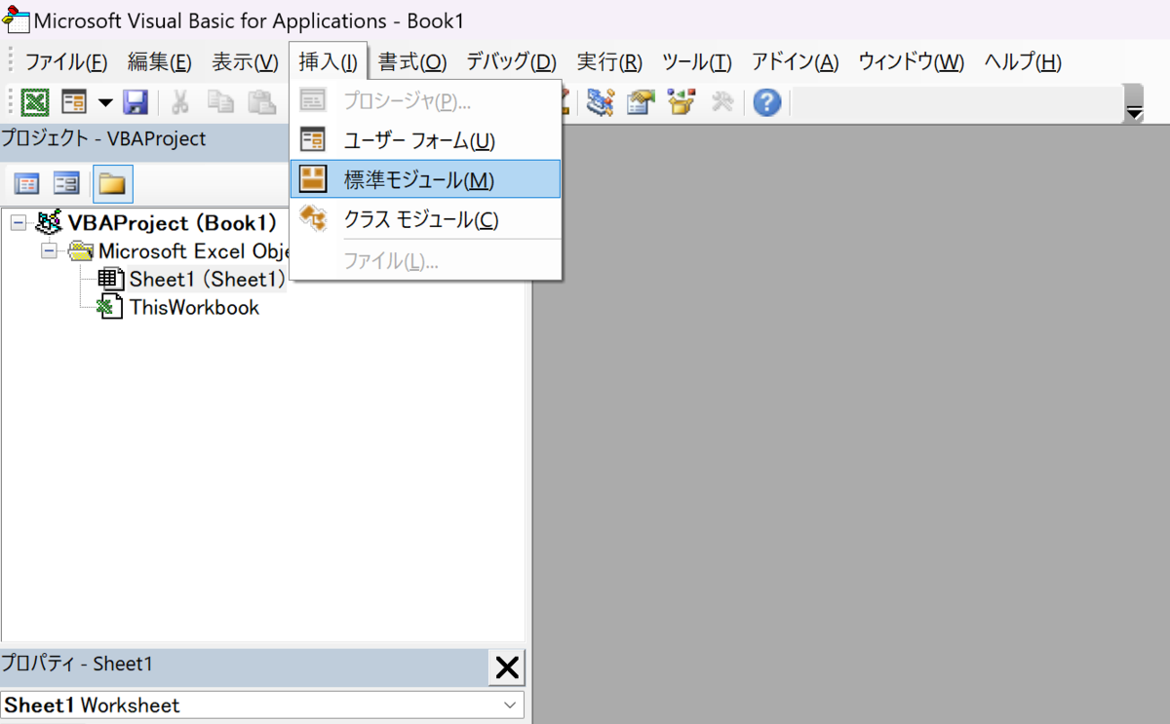This screenshot has height=724, width=1170.
Task: Open the ヘルプ(H) menu
Action: (1023, 62)
